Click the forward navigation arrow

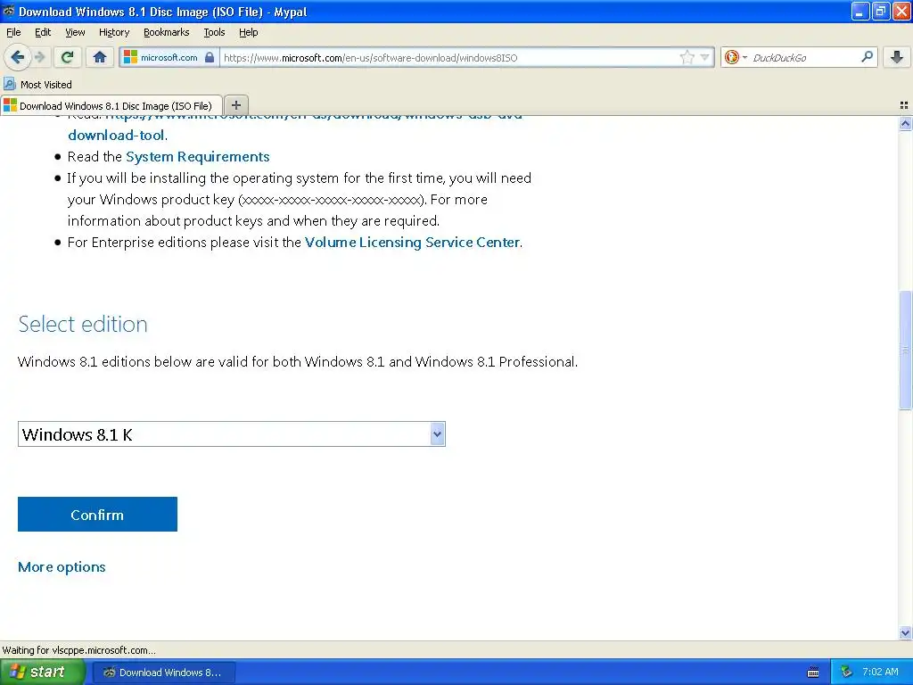39,57
